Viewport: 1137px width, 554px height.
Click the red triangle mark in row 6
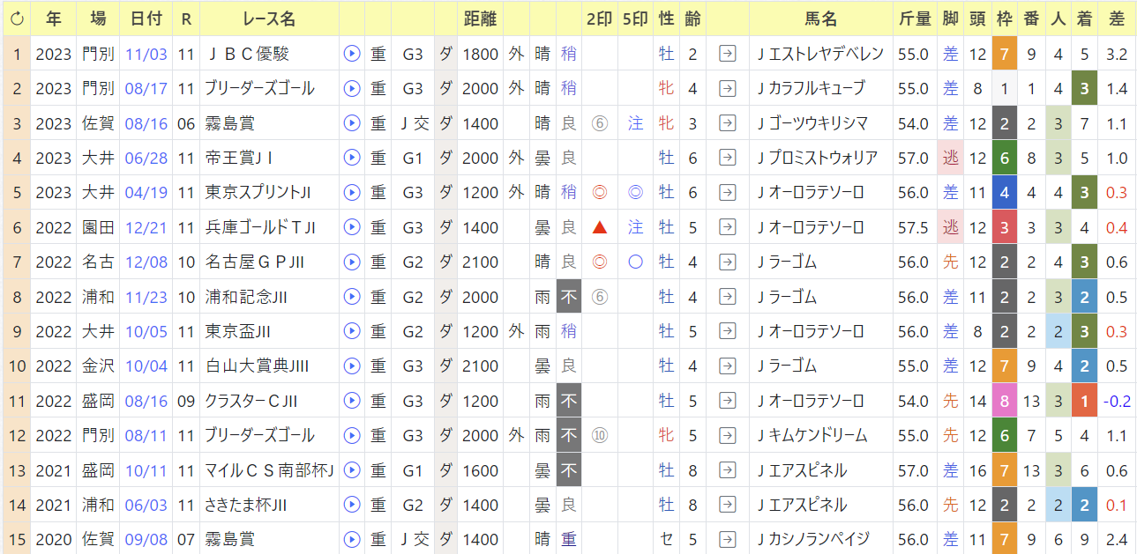(599, 227)
